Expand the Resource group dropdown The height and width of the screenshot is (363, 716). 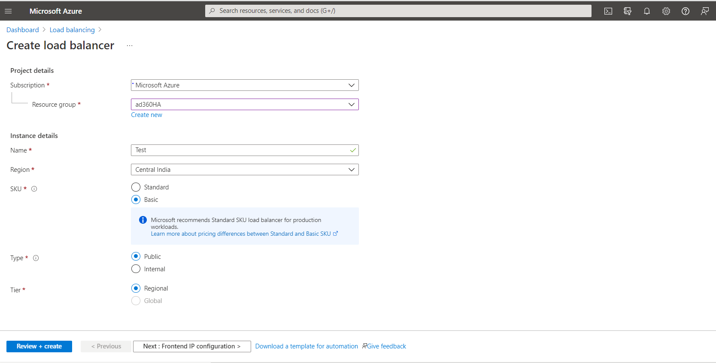click(245, 105)
